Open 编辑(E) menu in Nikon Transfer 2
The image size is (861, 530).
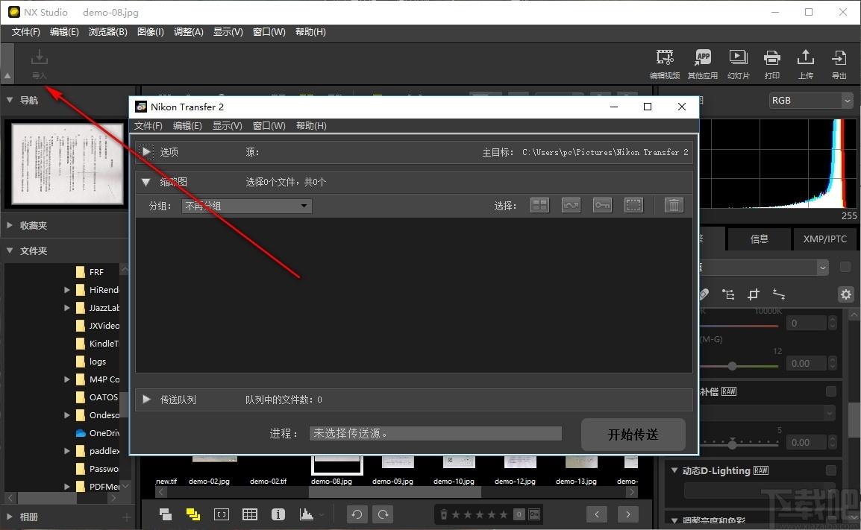pyautogui.click(x=187, y=126)
